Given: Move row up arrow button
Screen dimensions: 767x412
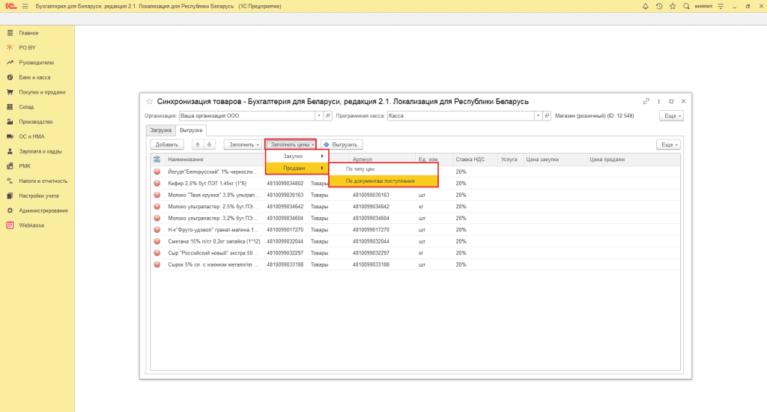Looking at the screenshot, I should click(198, 145).
